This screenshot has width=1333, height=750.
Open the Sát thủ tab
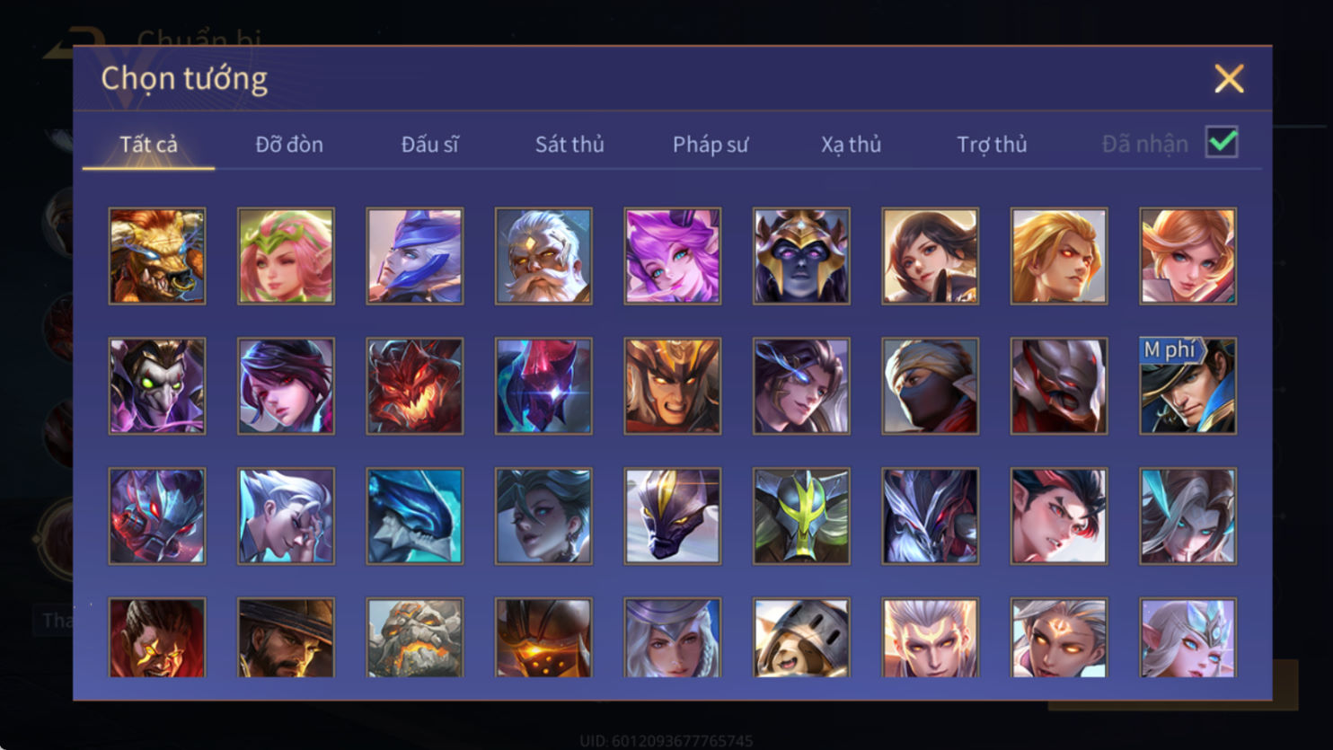point(569,145)
